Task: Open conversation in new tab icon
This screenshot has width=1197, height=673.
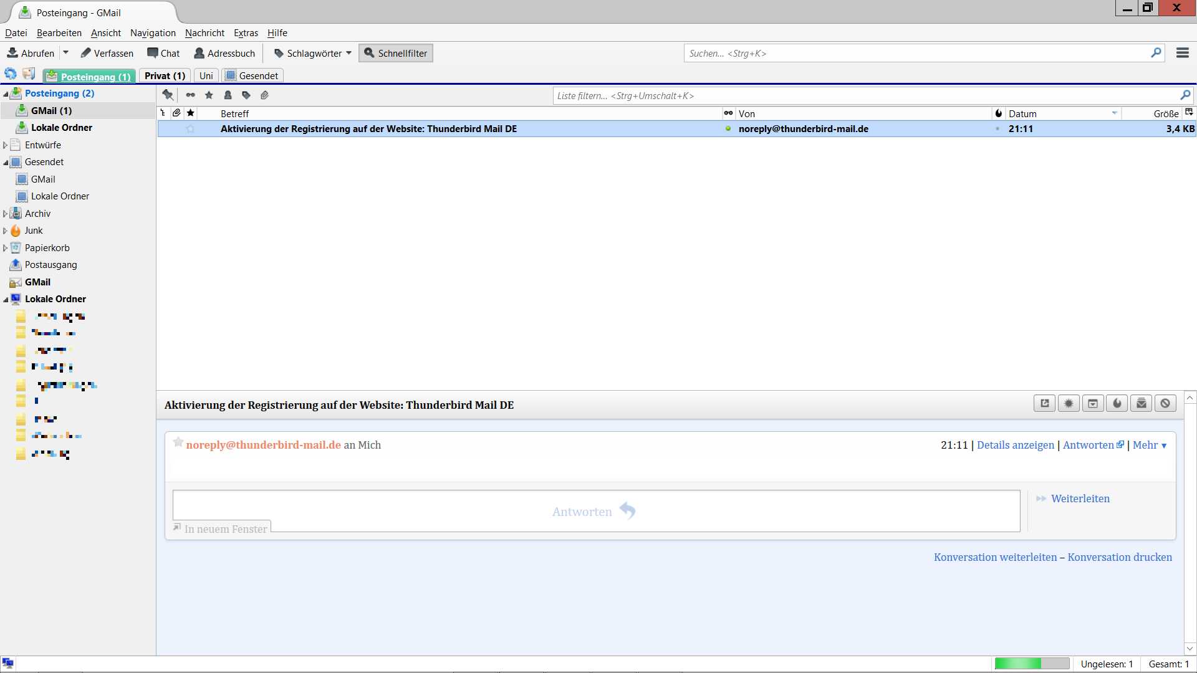Action: point(1044,403)
